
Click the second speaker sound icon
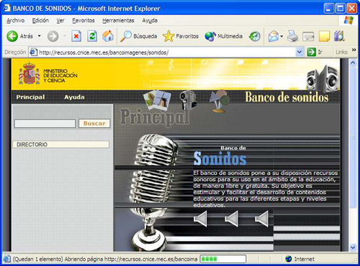[x=232, y=219]
